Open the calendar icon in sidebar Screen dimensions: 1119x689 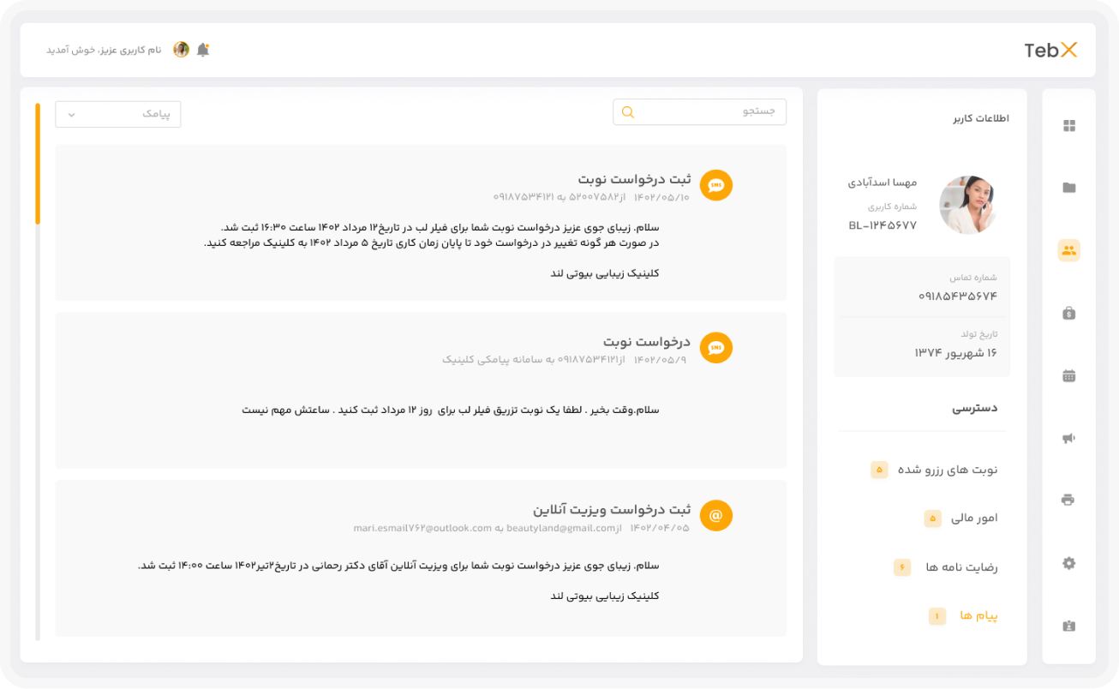[x=1068, y=375]
